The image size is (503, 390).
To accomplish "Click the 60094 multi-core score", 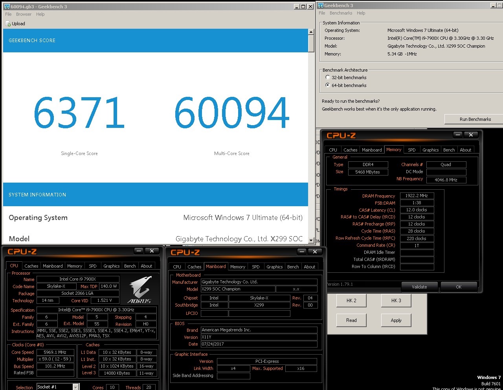I will click(x=232, y=113).
